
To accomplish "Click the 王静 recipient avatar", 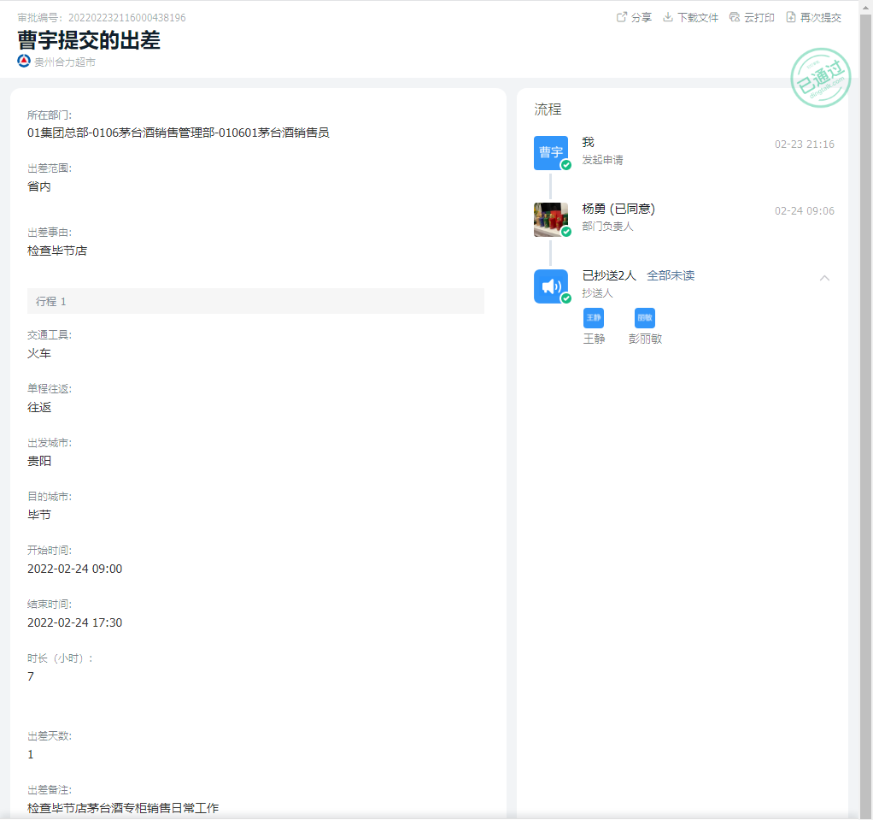I will (x=594, y=318).
